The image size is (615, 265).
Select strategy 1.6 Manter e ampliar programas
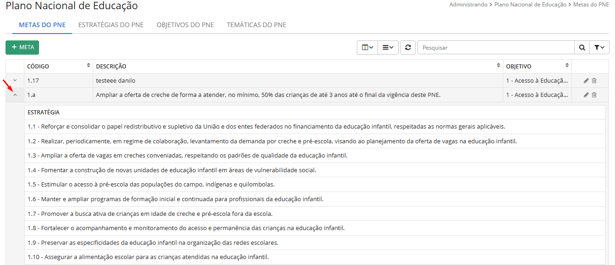coord(315,199)
